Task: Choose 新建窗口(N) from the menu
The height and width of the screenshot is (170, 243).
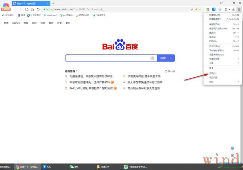Action: point(223,15)
